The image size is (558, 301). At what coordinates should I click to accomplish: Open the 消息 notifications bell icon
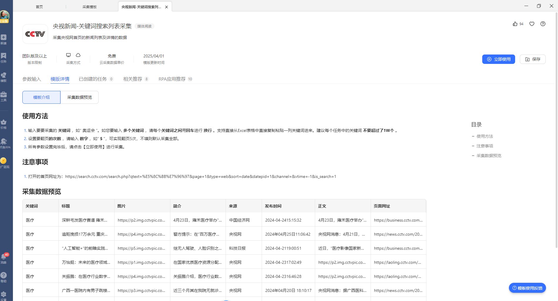pyautogui.click(x=4, y=259)
